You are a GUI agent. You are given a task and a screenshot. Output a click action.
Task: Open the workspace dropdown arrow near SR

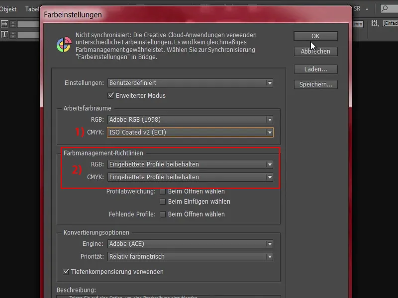[367, 9]
